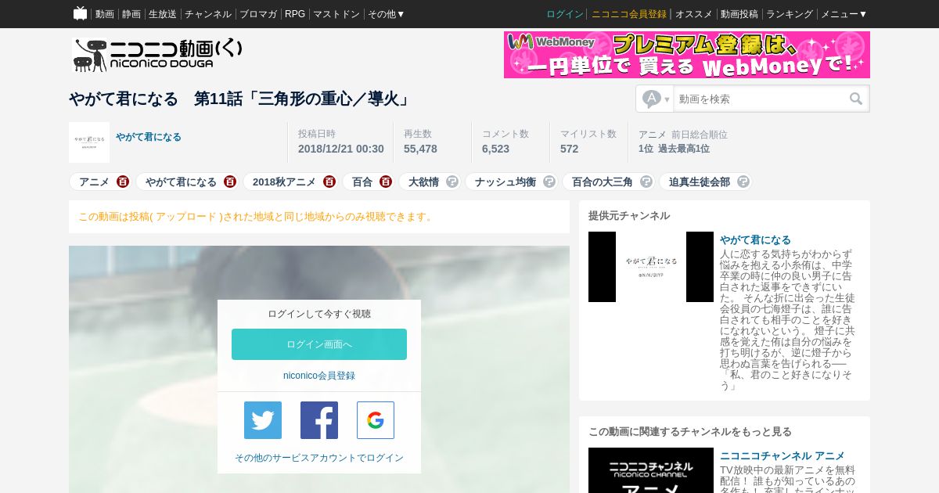Screen dimensions: 939x493
Task: Open the 静画 menu item
Action: 131,14
